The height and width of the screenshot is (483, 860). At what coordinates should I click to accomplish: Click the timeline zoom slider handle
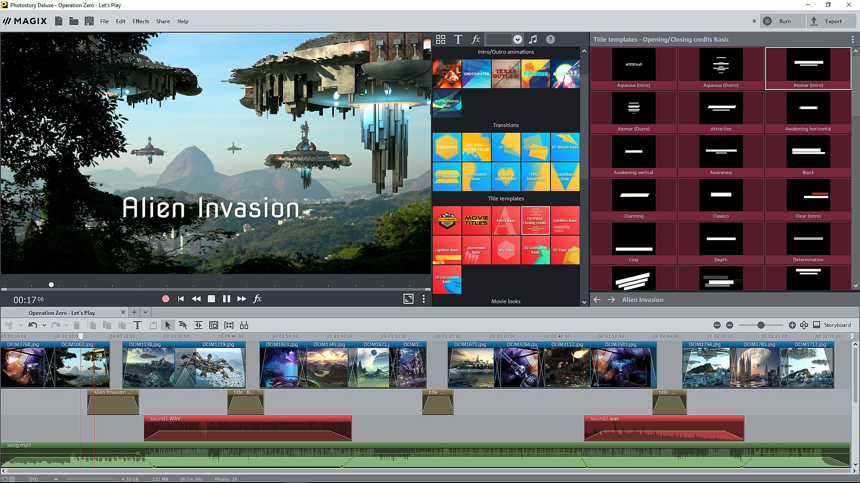coord(761,325)
